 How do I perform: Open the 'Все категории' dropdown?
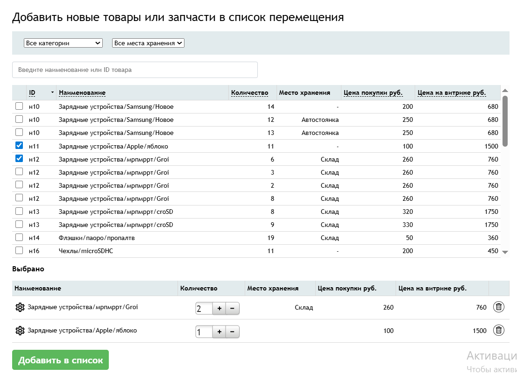(63, 43)
